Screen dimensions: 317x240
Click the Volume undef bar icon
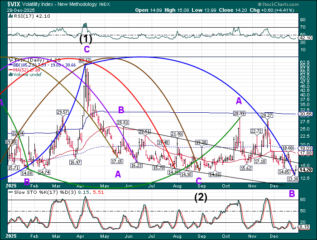pyautogui.click(x=11, y=74)
